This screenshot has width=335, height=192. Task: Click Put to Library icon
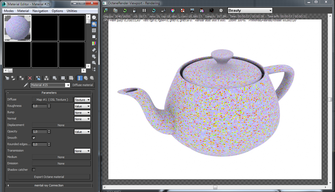tap(55, 78)
